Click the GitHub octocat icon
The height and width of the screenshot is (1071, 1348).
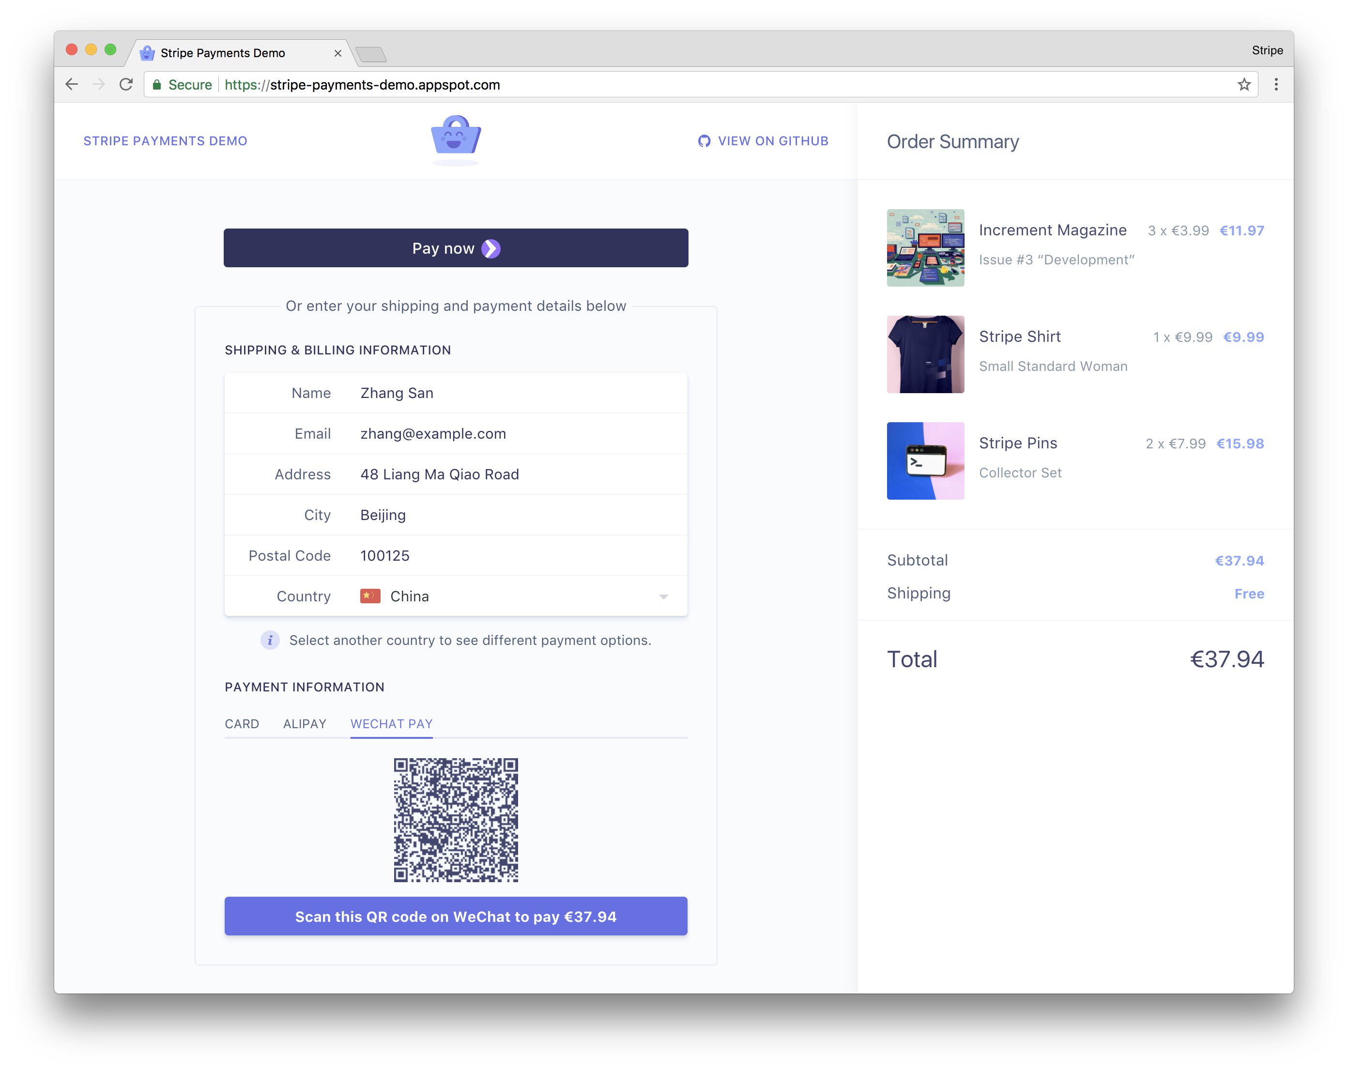point(704,141)
